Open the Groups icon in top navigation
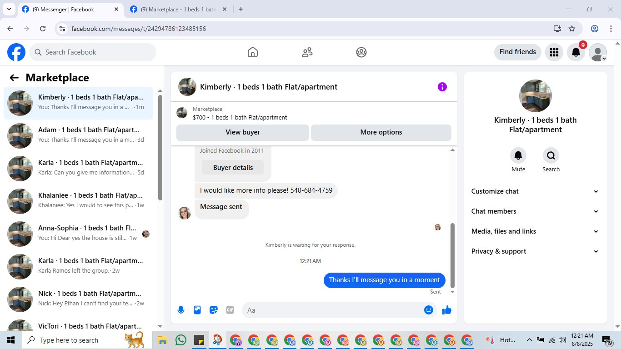 [361, 52]
